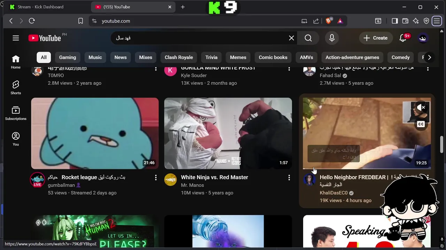Click the Create button
Image resolution: width=446 pixels, height=250 pixels.
pos(376,38)
